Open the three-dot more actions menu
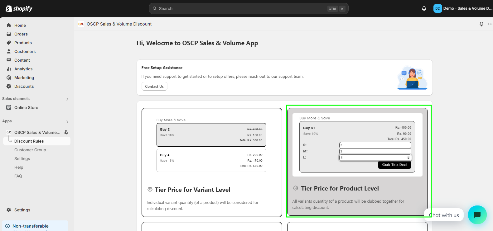This screenshot has height=231, width=493. [490, 24]
